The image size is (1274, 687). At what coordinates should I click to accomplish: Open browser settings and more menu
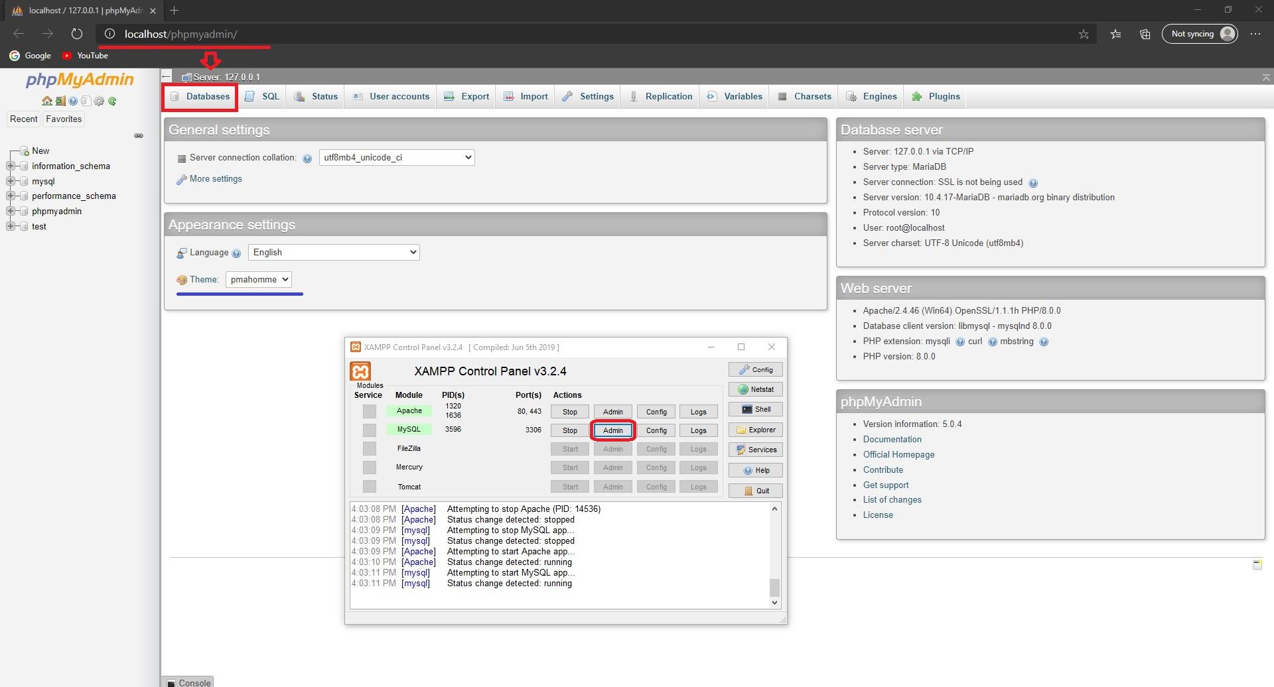[x=1255, y=34]
